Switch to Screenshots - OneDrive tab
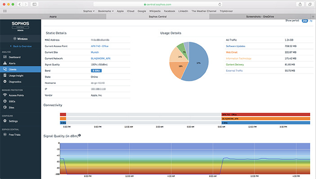316x179 pixels. pyautogui.click(x=260, y=17)
